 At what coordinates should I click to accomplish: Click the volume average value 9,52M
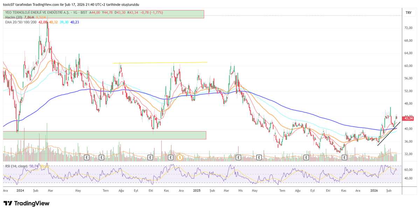(41, 17)
